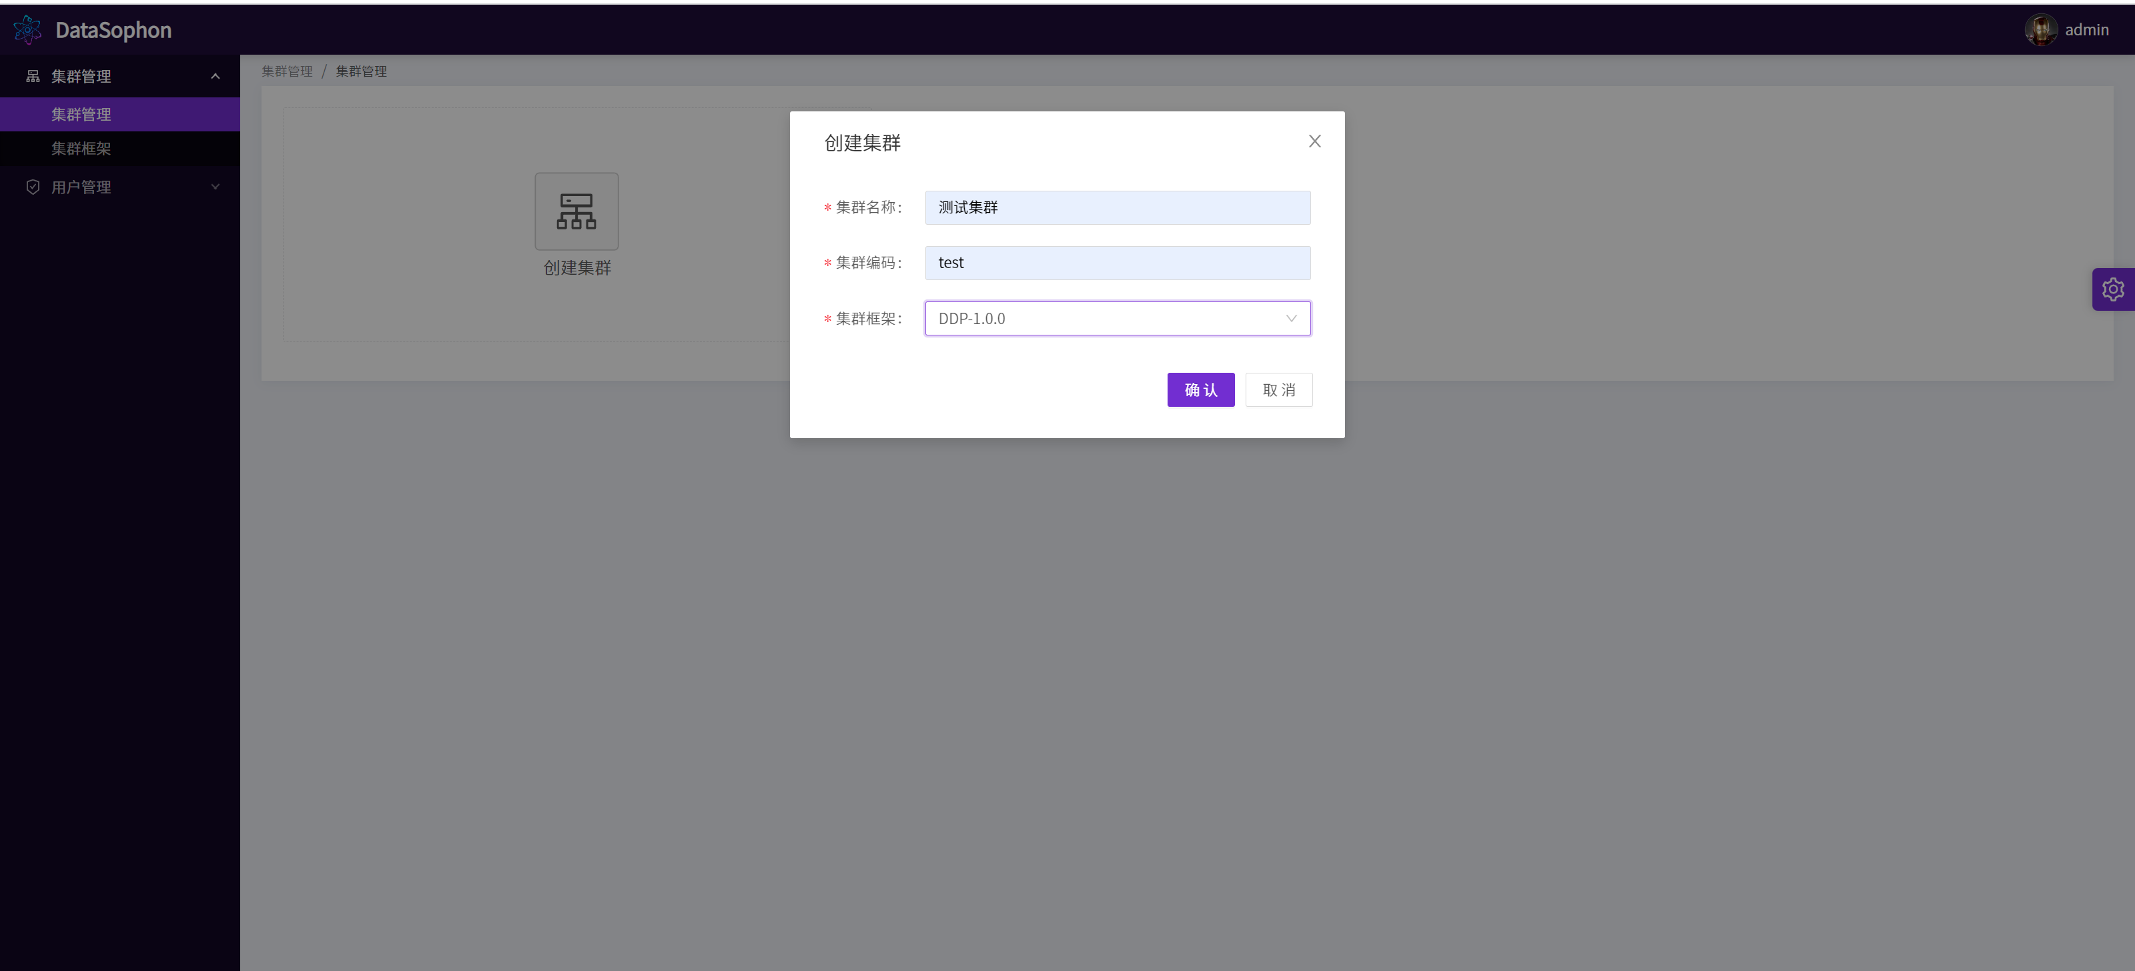This screenshot has width=2135, height=971.
Task: Click the dropdown arrow in 集群框架 field
Action: (x=1291, y=318)
